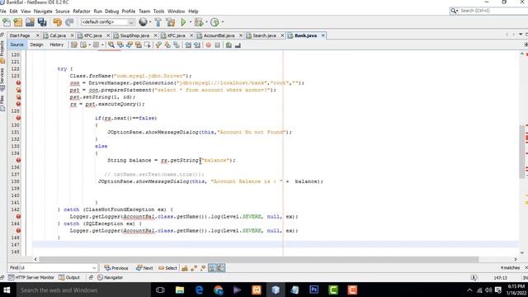
Task: Open the Start Page tab
Action: tap(20, 35)
